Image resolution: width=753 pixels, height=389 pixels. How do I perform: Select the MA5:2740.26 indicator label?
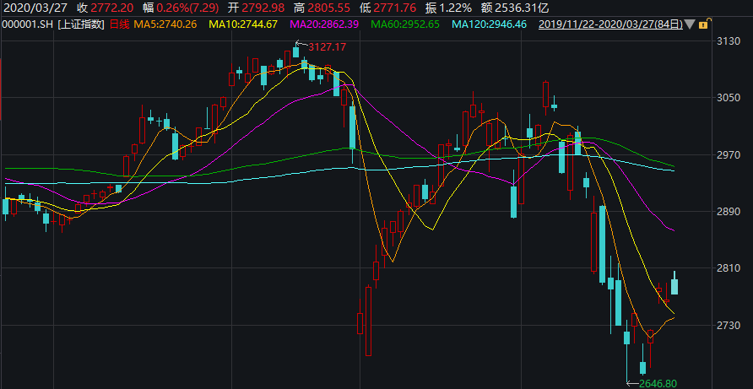(x=165, y=24)
